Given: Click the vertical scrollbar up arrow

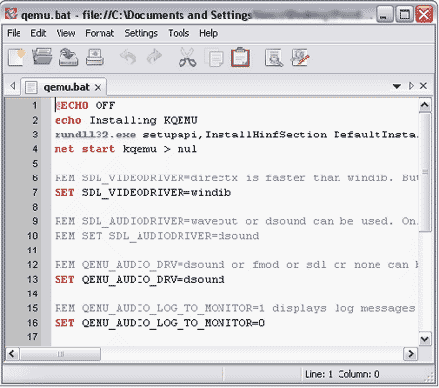Looking at the screenshot, I should (x=424, y=105).
